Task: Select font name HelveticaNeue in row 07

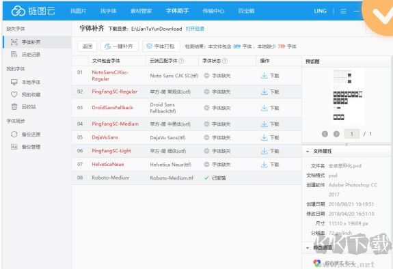Action: point(108,165)
